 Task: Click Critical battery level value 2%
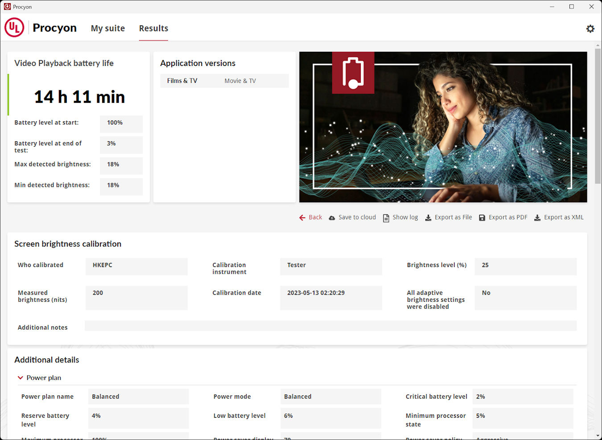tap(523, 396)
